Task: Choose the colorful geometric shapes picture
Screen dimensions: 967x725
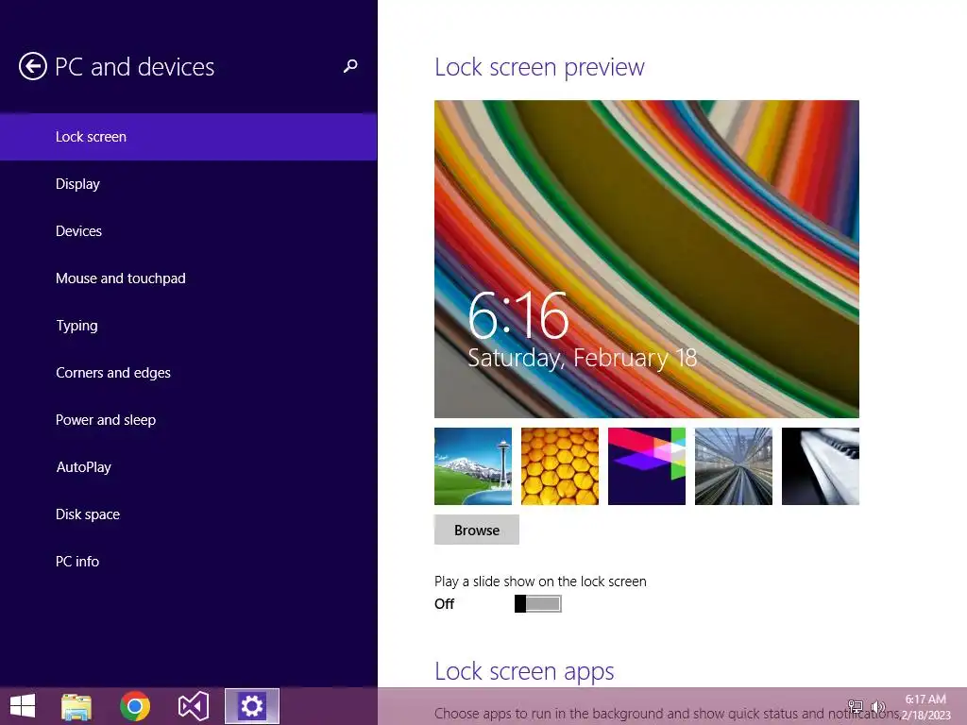Action: point(647,466)
